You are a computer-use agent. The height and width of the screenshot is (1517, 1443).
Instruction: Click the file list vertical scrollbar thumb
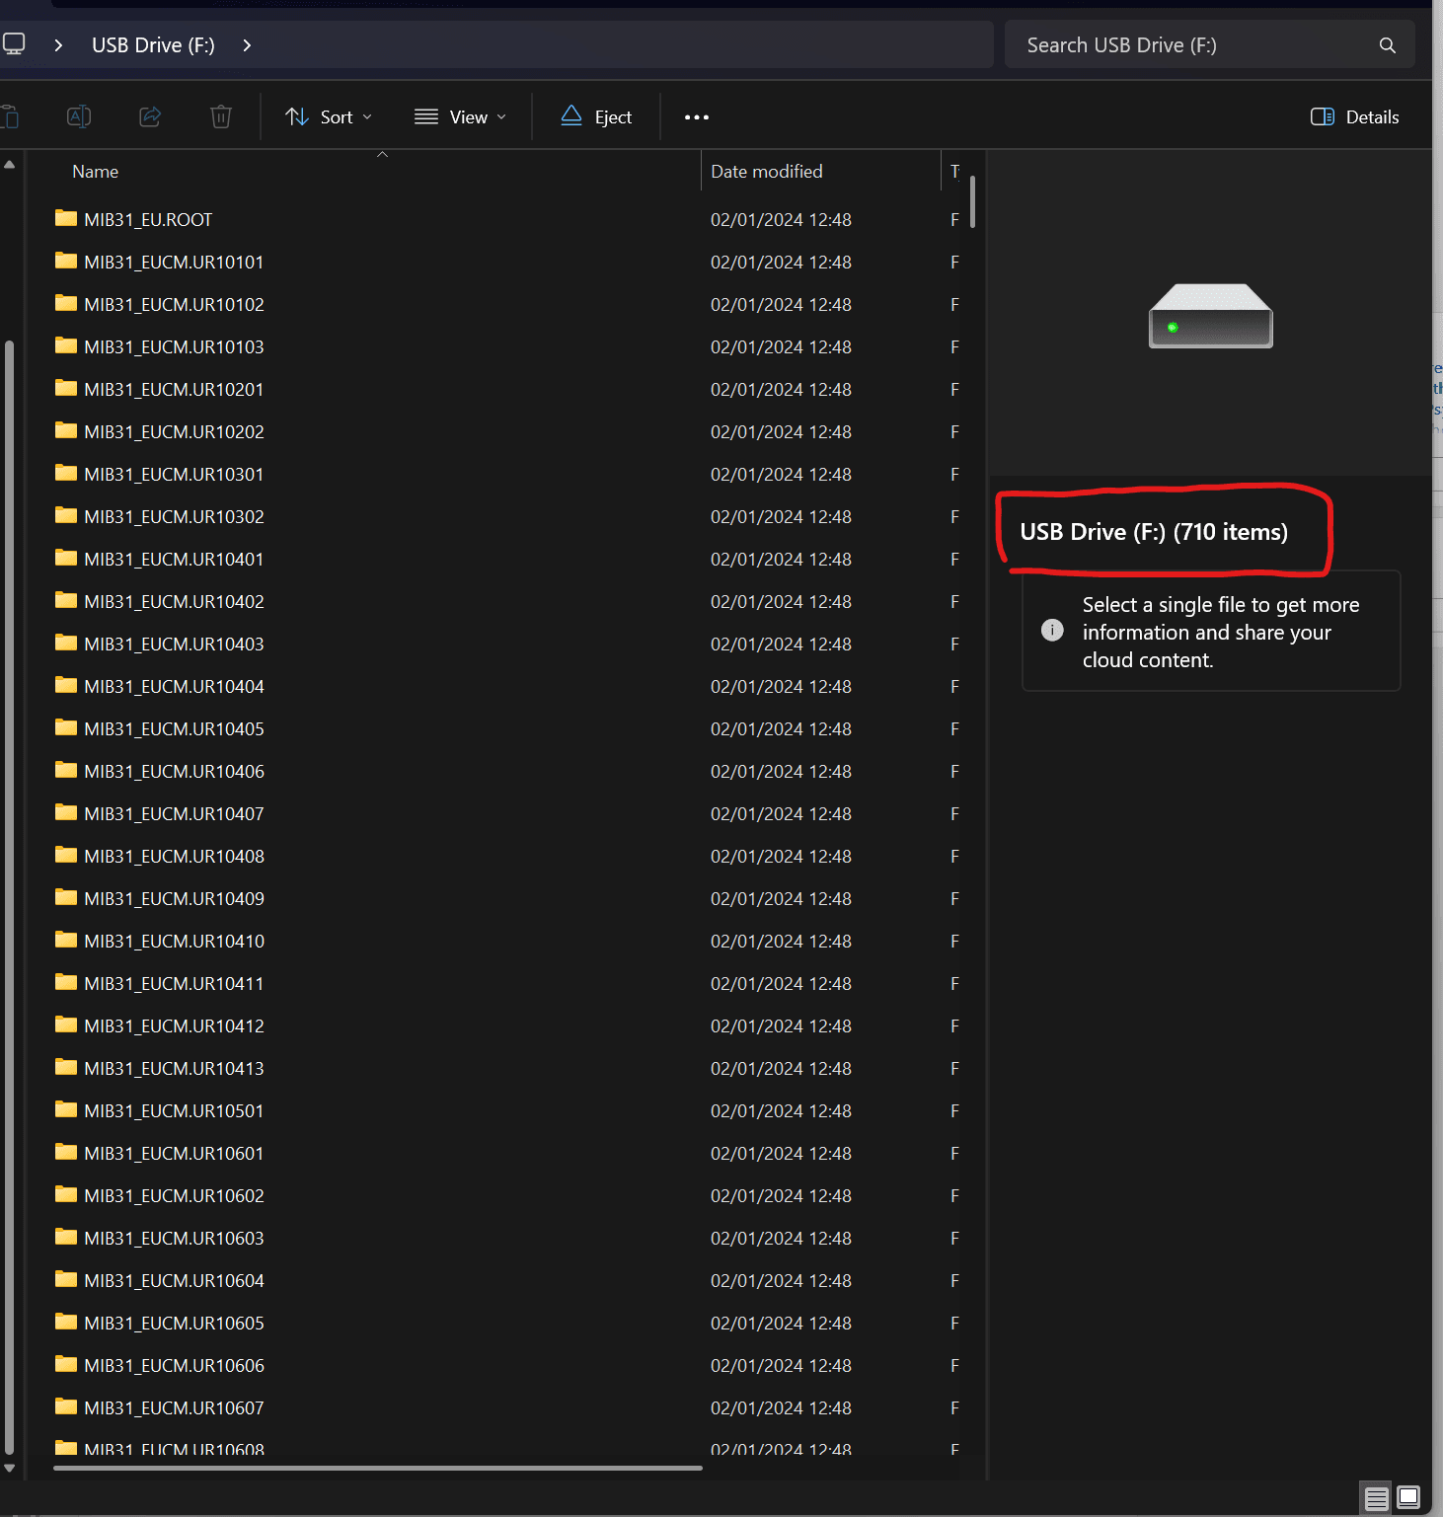[x=972, y=201]
